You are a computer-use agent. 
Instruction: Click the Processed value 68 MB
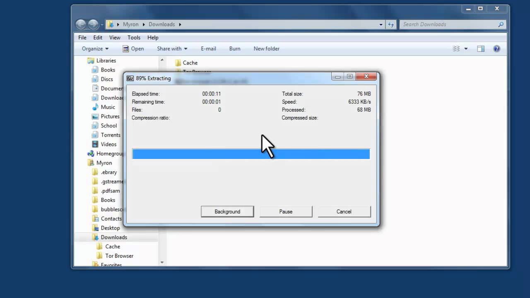(x=364, y=110)
